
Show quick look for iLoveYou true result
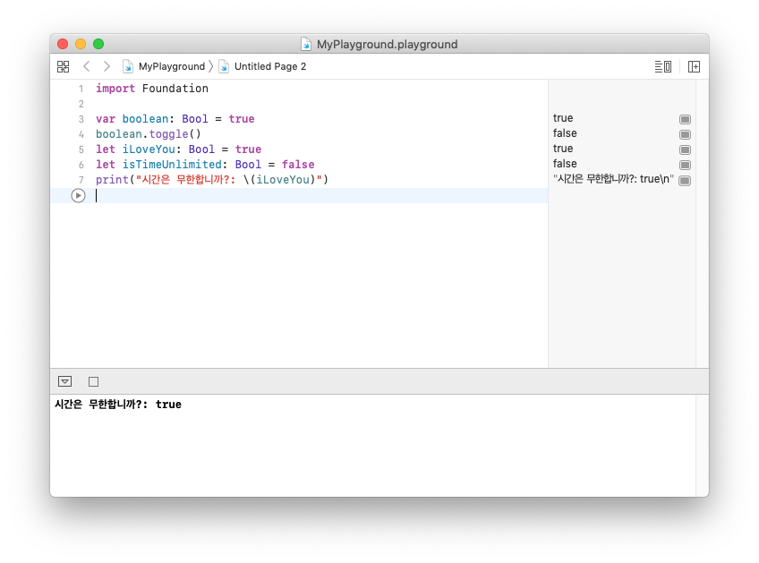tap(685, 149)
